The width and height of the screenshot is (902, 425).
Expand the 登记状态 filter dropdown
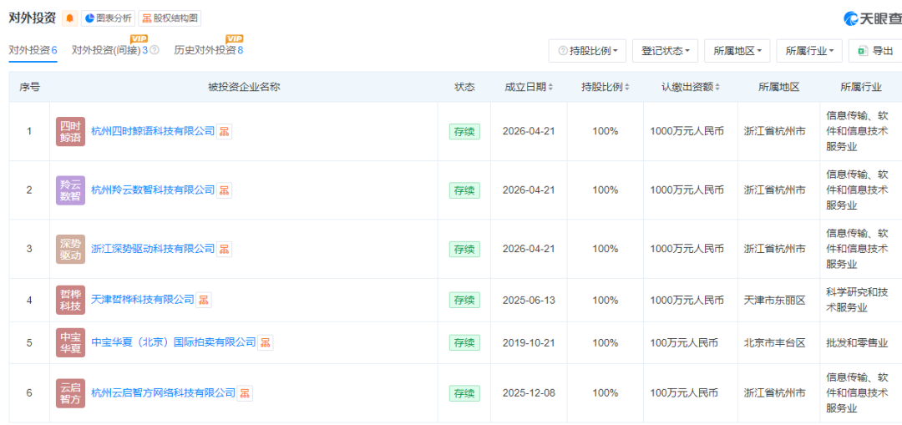coord(665,51)
